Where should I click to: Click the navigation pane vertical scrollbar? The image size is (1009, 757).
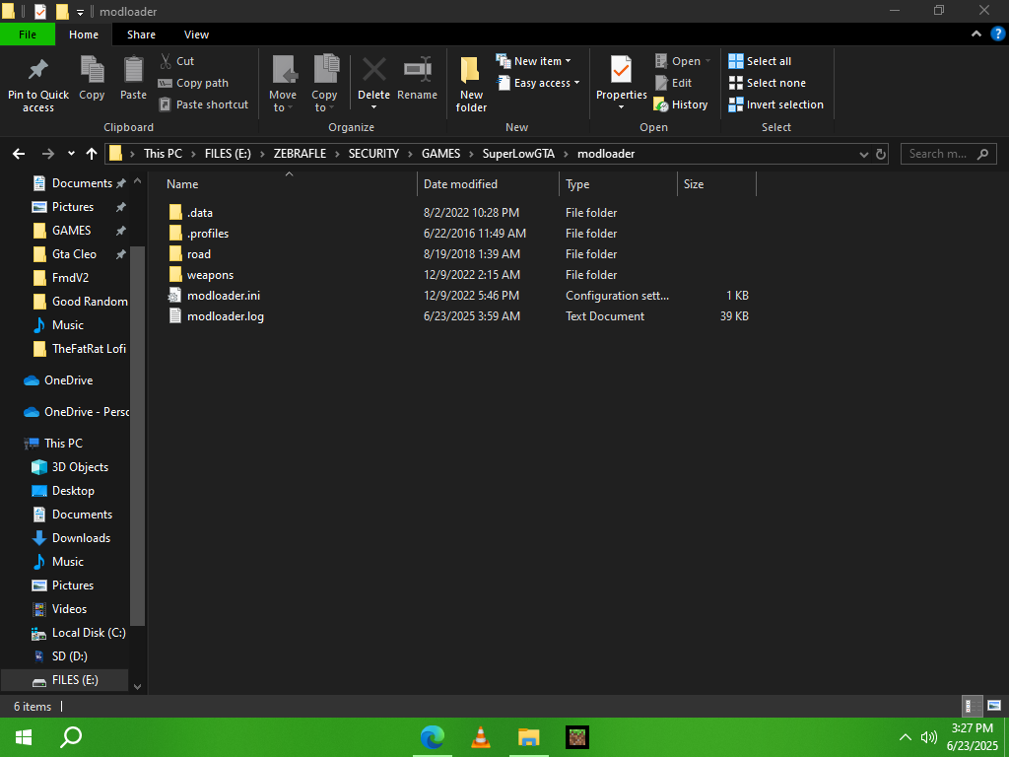pyautogui.click(x=137, y=435)
